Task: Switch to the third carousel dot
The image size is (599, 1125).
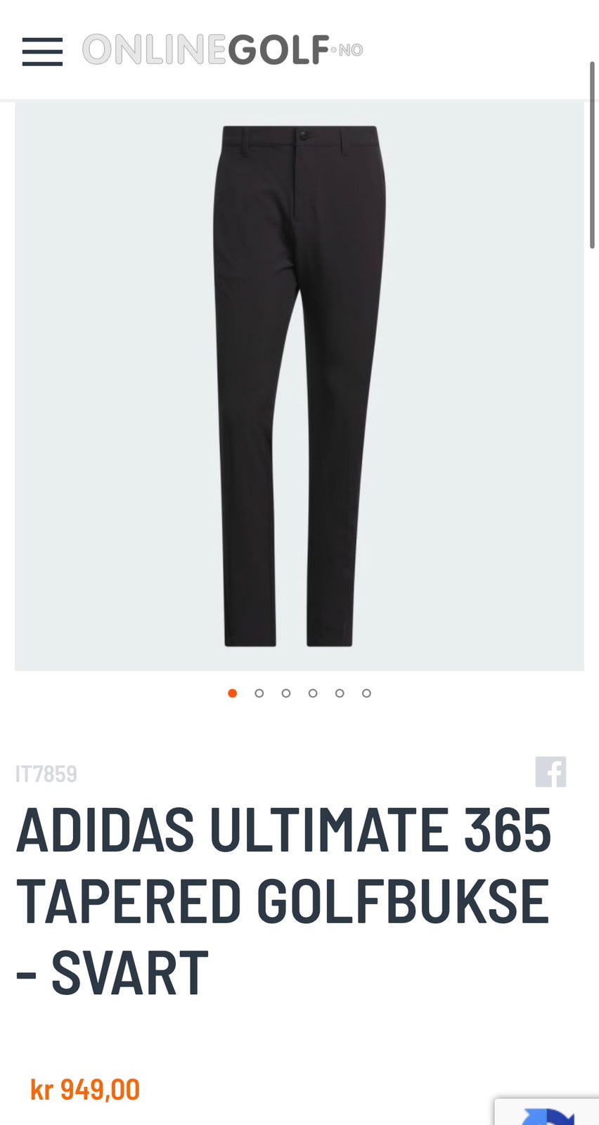Action: tap(286, 693)
